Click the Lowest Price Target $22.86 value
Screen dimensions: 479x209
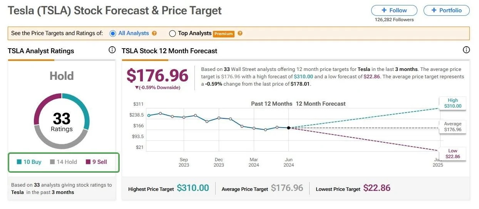[x=377, y=188]
